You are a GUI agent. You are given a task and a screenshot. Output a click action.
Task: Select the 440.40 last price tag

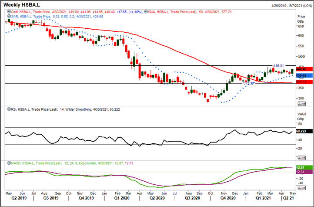[304, 69]
